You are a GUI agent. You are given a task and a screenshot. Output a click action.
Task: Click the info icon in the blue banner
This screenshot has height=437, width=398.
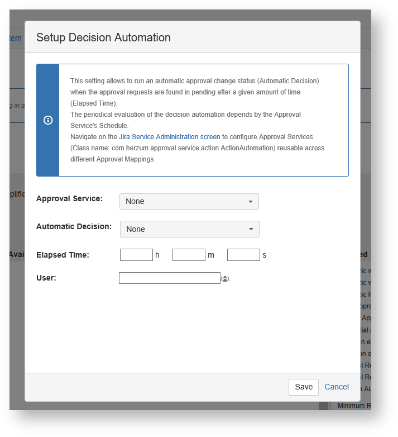click(48, 120)
